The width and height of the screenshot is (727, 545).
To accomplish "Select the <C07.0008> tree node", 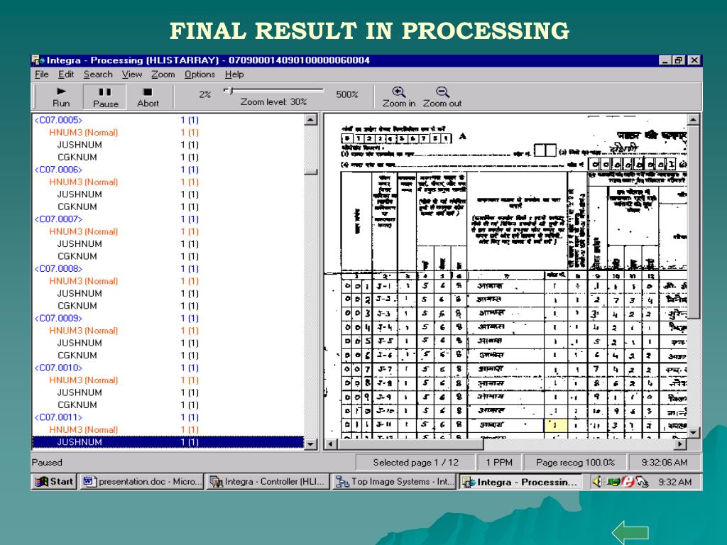I will [58, 269].
